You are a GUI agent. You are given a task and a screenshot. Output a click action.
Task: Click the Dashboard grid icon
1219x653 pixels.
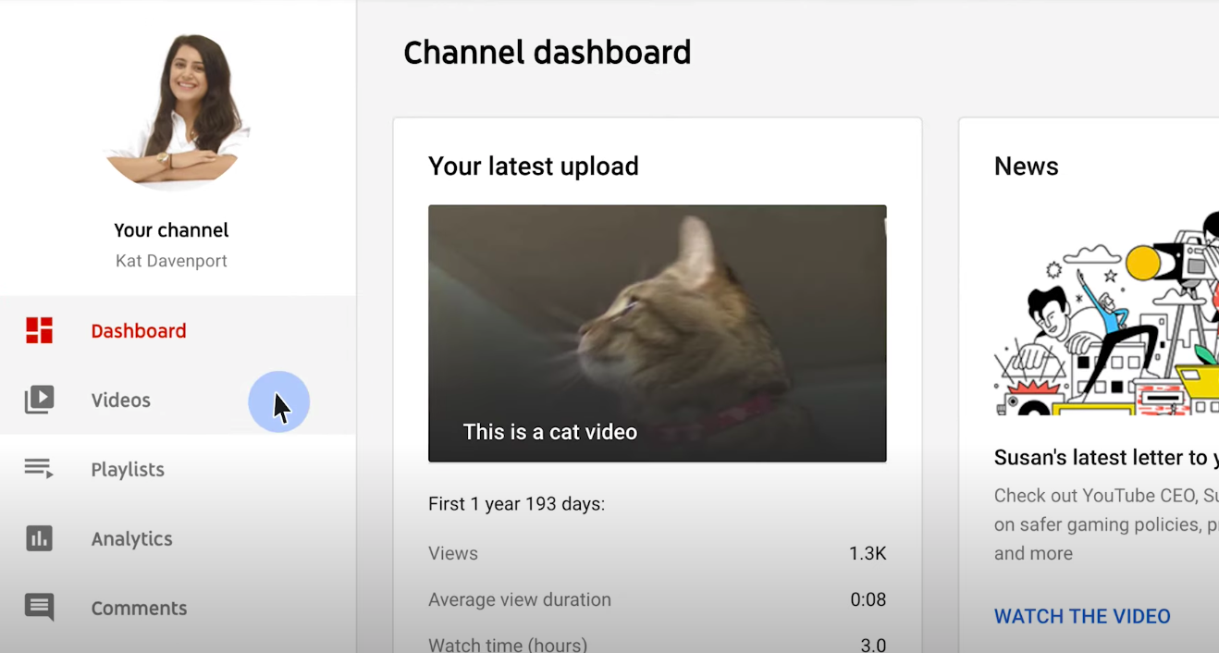pos(39,330)
